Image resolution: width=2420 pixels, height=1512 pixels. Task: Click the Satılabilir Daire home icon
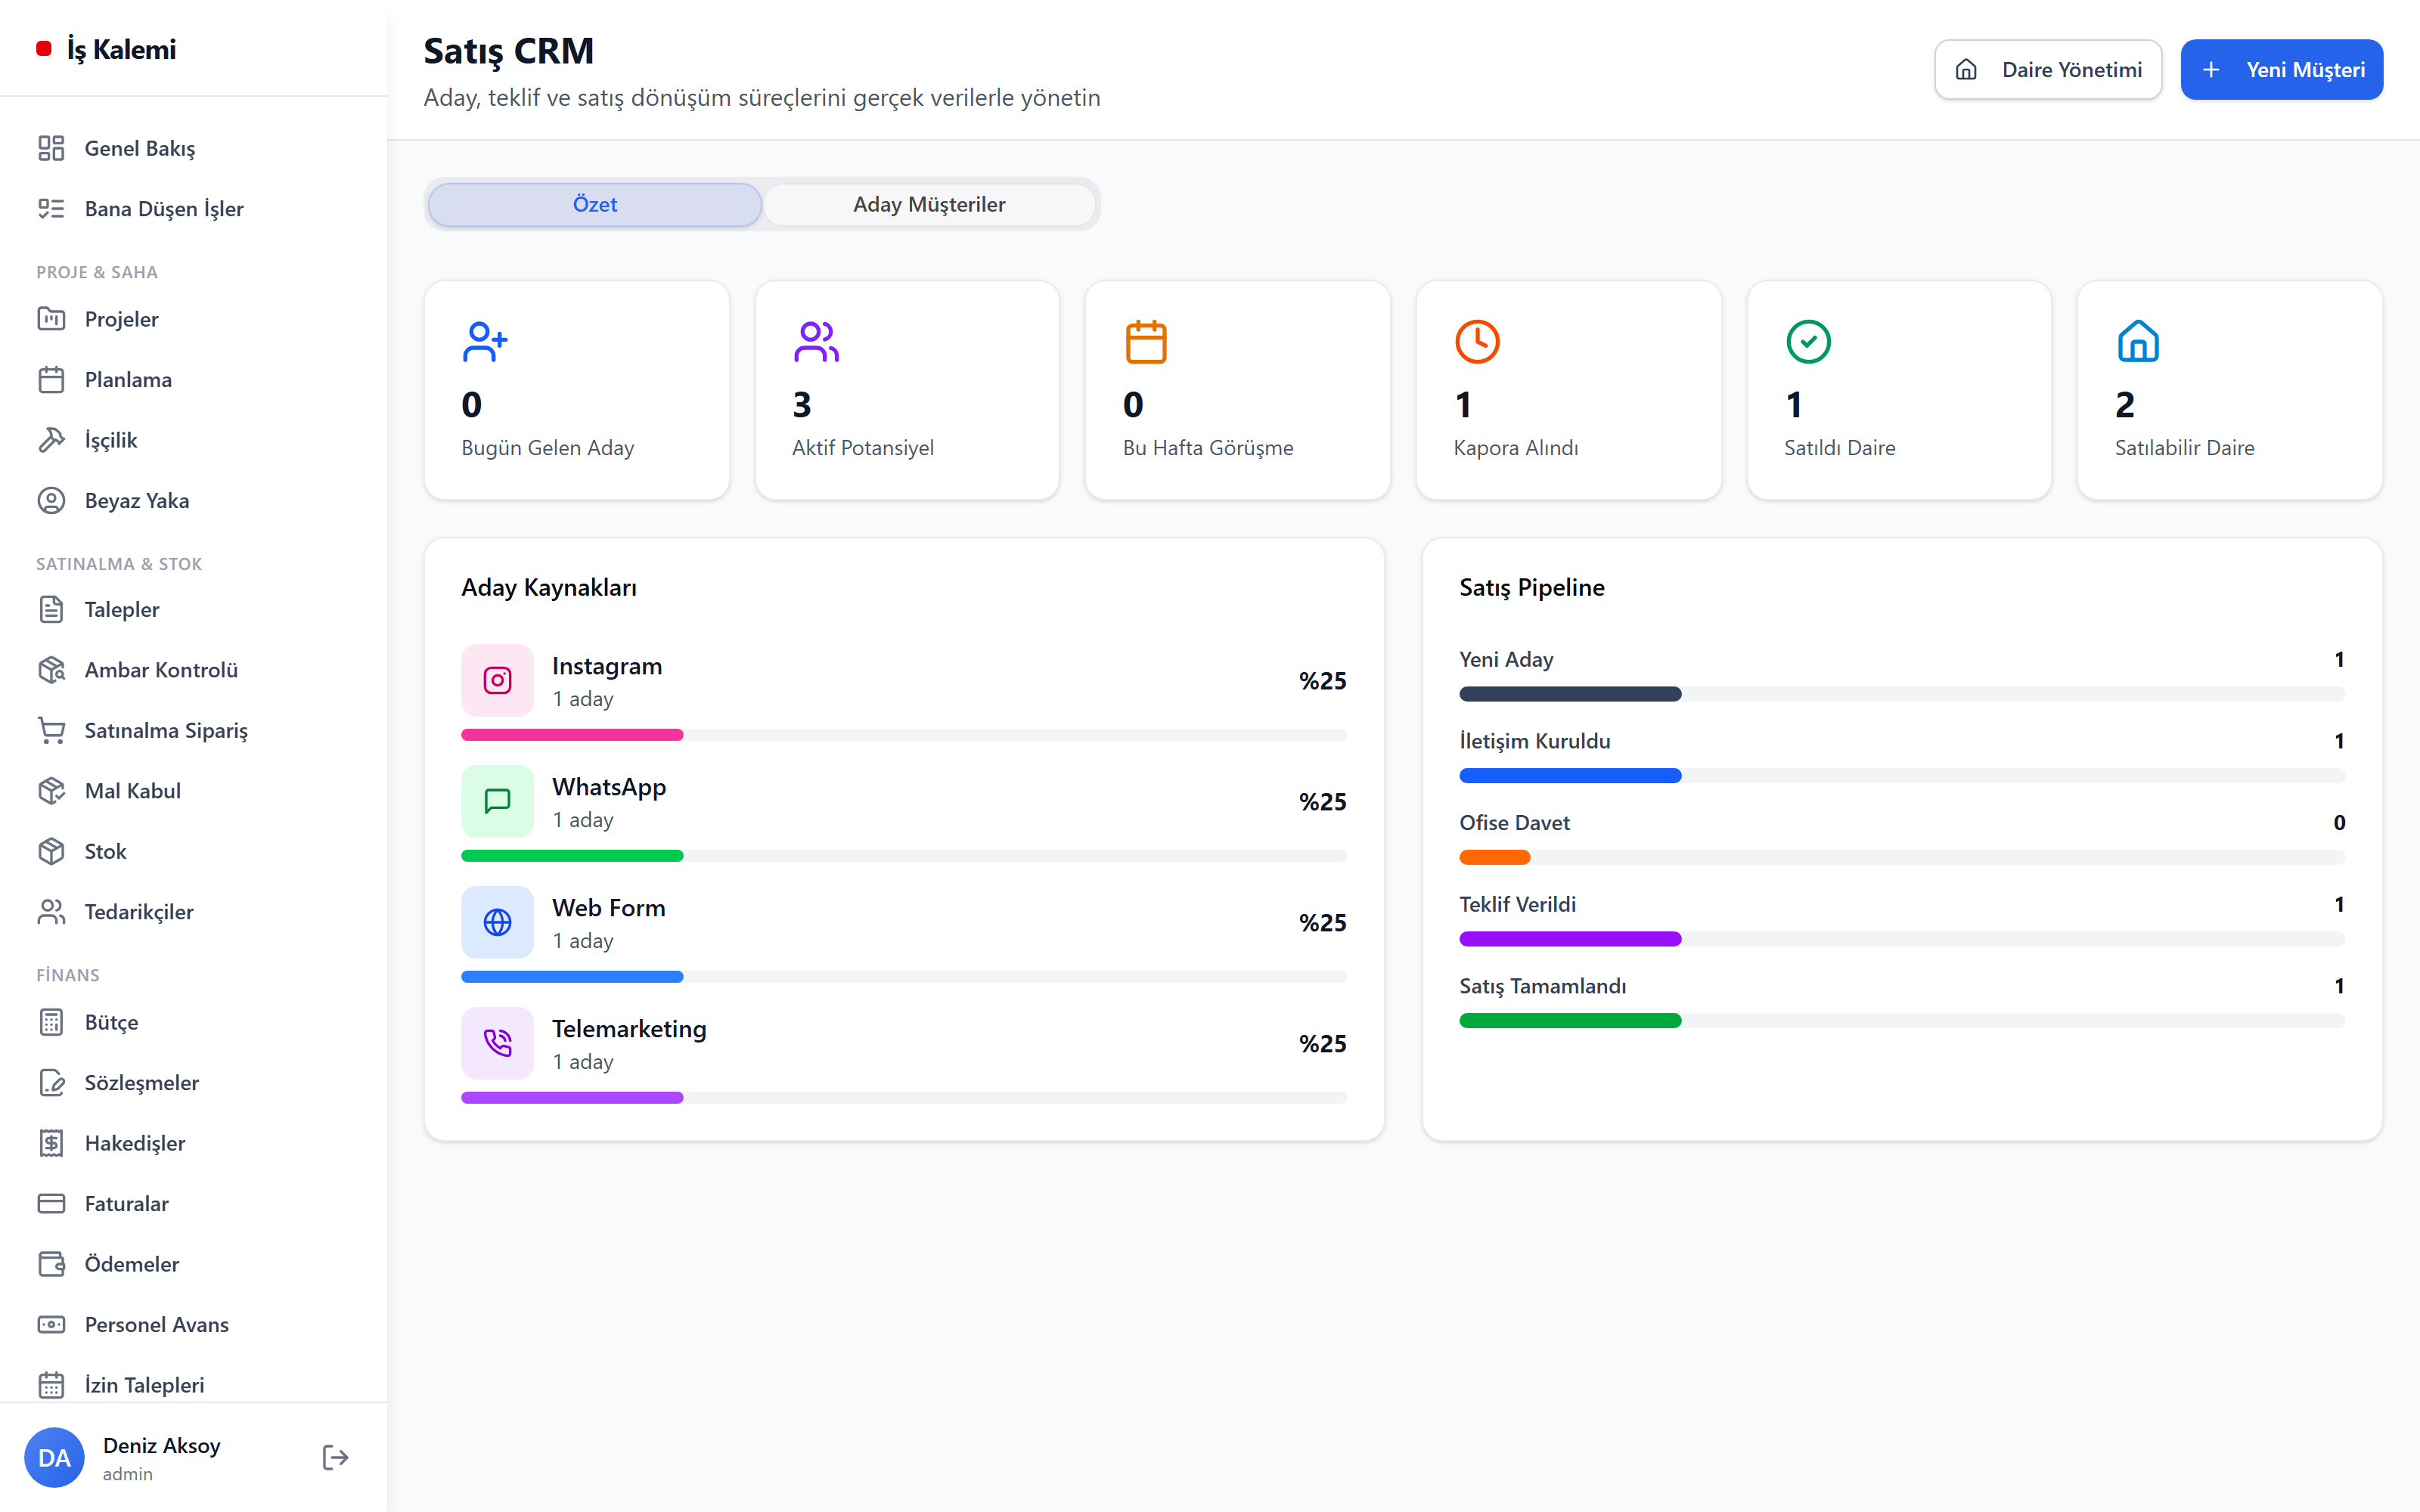pos(2138,341)
